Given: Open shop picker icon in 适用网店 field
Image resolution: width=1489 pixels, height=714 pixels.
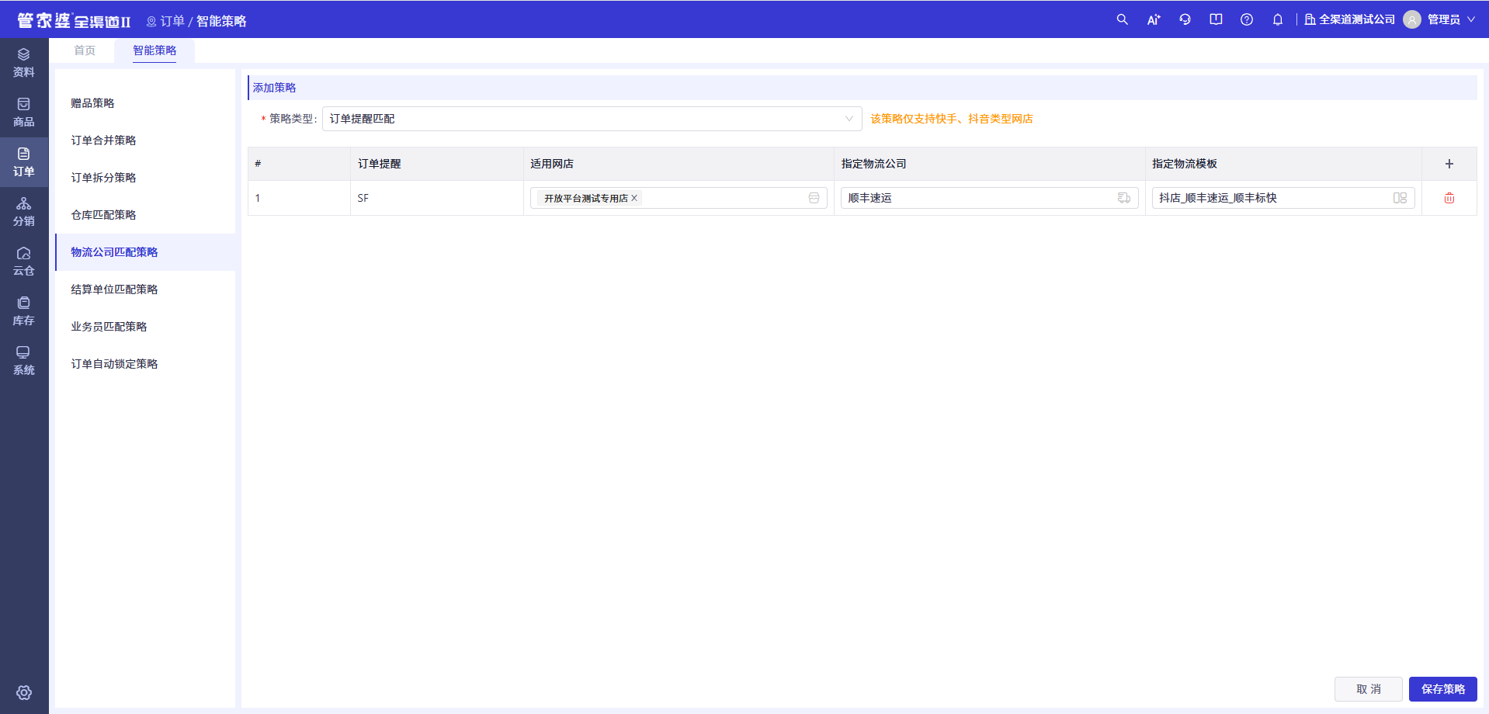Looking at the screenshot, I should point(814,198).
